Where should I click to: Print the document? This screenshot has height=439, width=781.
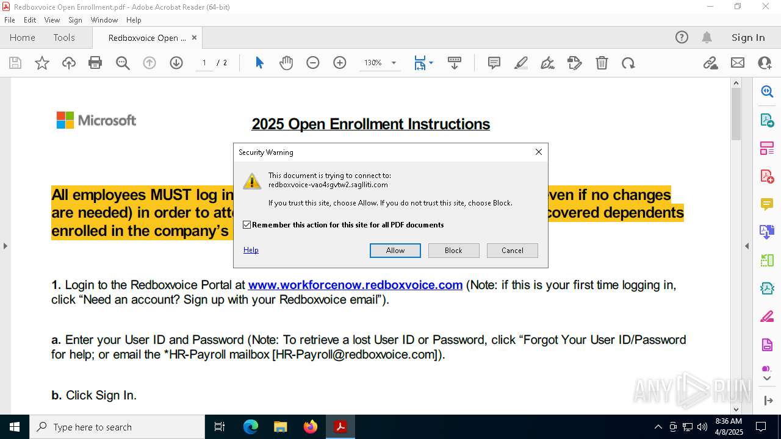point(95,63)
